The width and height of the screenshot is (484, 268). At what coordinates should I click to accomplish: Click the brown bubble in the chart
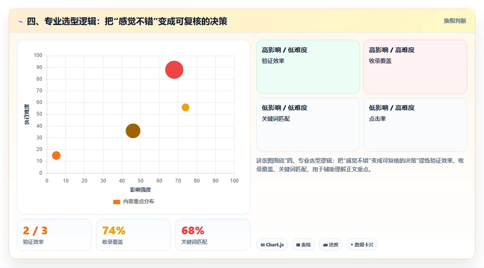pyautogui.click(x=133, y=131)
